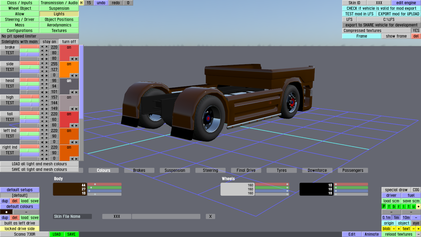Image resolution: width=421 pixels, height=237 pixels.
Task: Open the Textures tab
Action: point(59,31)
